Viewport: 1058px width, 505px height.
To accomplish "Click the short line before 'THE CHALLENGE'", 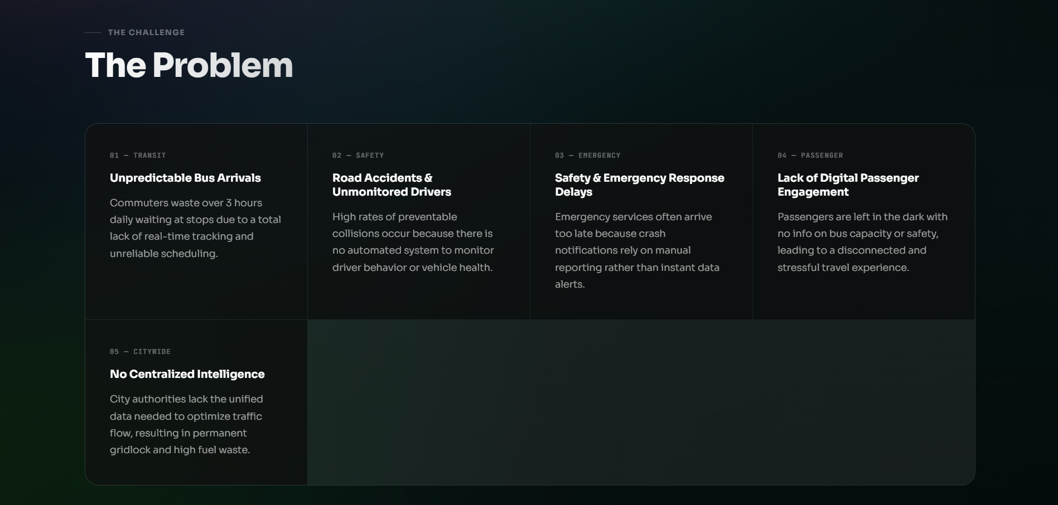I will (93, 32).
